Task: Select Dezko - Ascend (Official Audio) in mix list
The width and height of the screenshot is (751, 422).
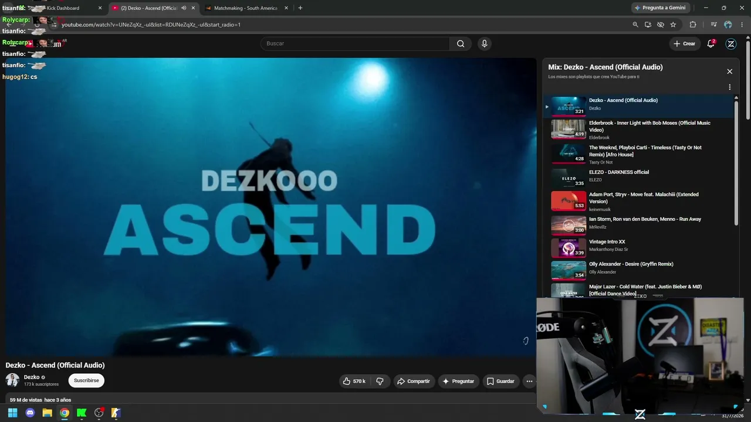Action: (x=640, y=106)
